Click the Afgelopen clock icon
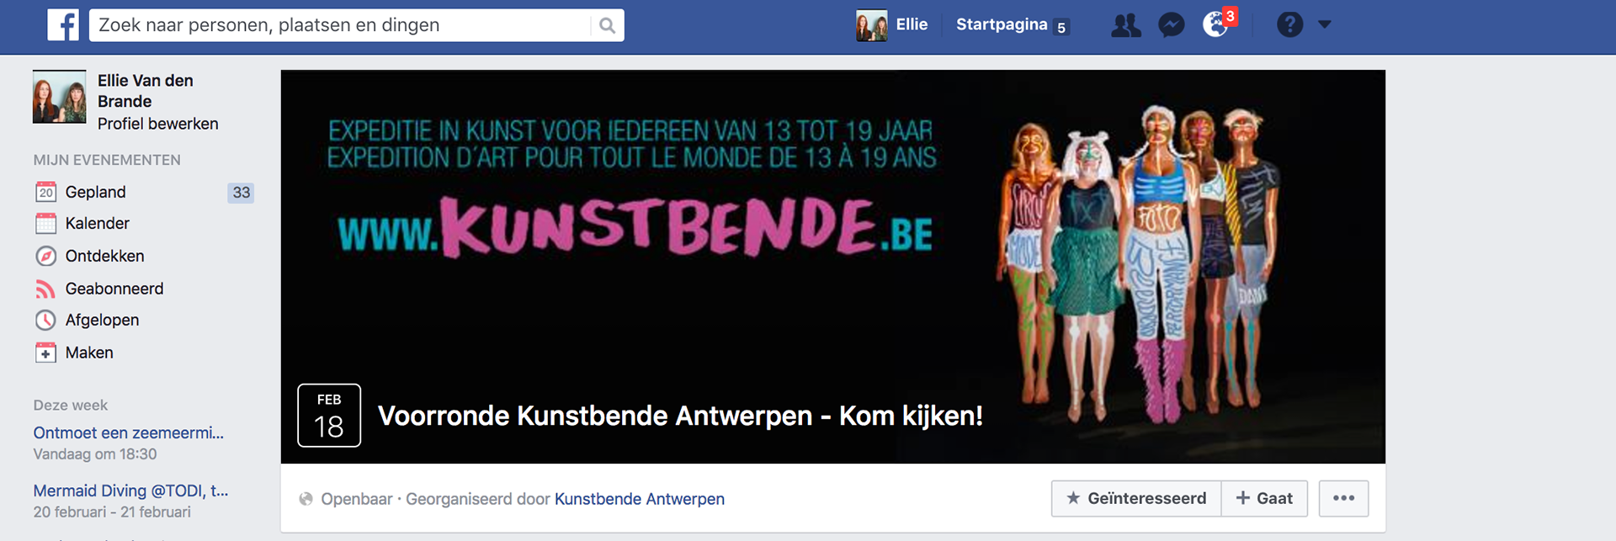The image size is (1616, 541). (x=45, y=320)
